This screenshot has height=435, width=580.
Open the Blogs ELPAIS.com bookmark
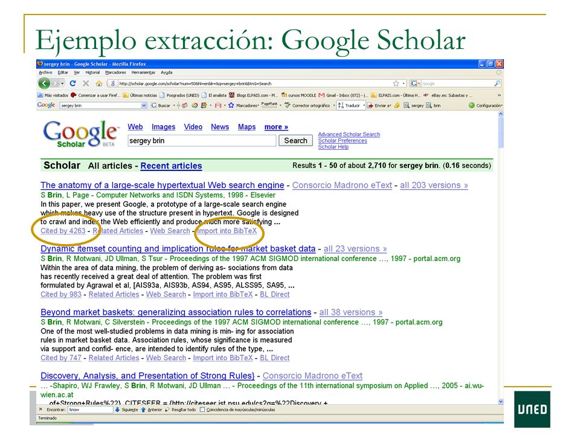254,95
